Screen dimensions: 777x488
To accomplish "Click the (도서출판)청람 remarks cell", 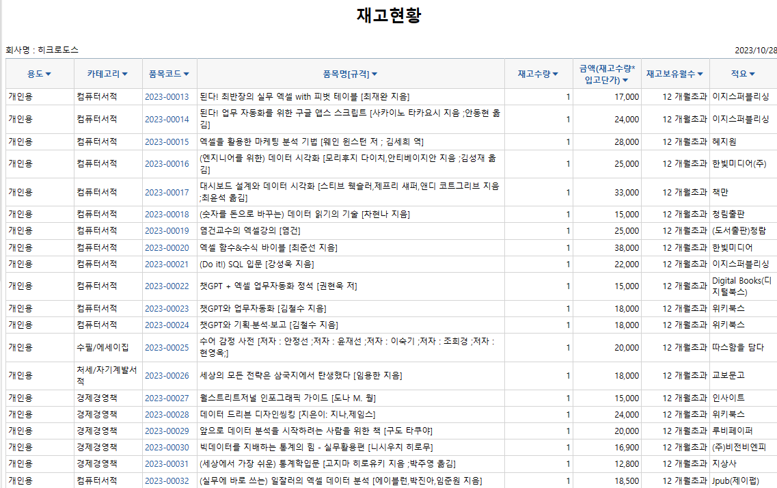I will 744,231.
